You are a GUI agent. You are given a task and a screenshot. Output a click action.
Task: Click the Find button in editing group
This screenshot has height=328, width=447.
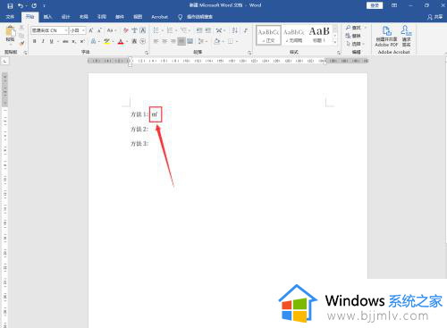353,28
